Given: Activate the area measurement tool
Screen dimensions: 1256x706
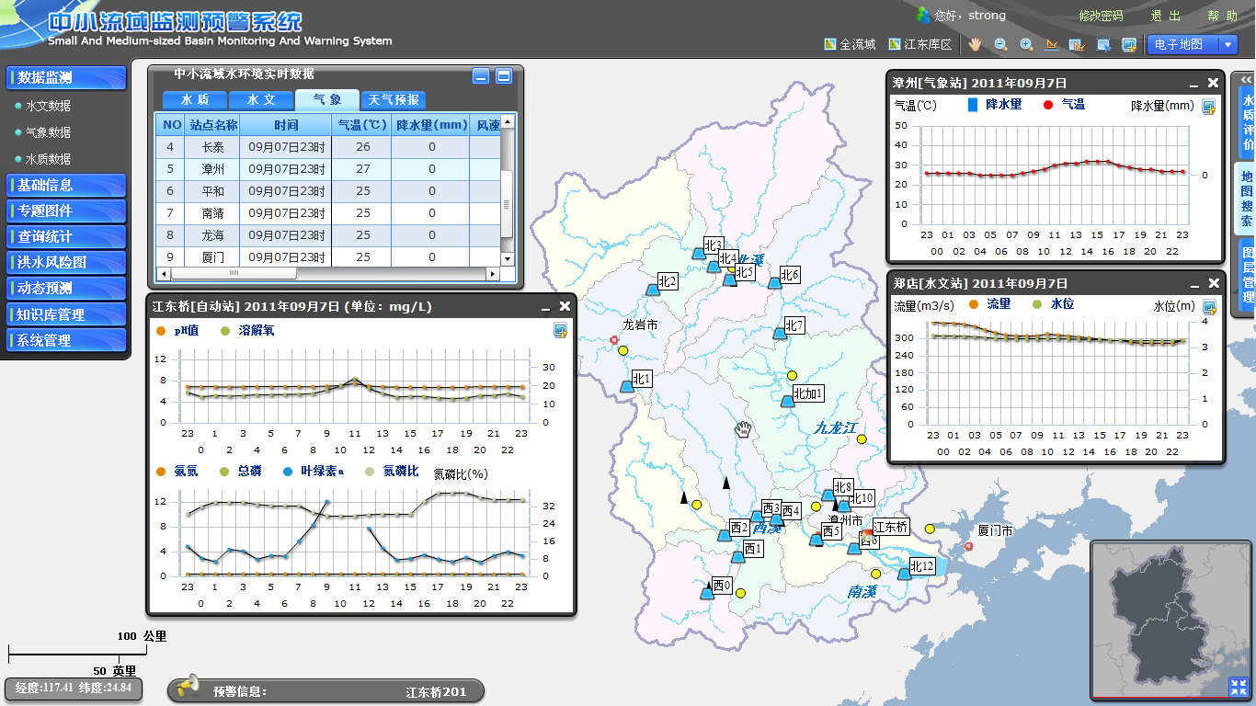Looking at the screenshot, I should click(1078, 44).
